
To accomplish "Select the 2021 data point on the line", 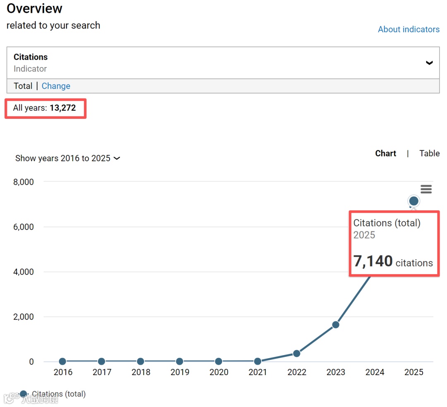I will (257, 361).
